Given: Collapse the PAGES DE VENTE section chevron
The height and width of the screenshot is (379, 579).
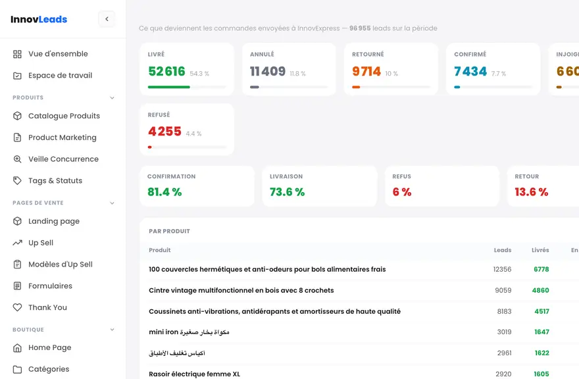Looking at the screenshot, I should (113, 203).
